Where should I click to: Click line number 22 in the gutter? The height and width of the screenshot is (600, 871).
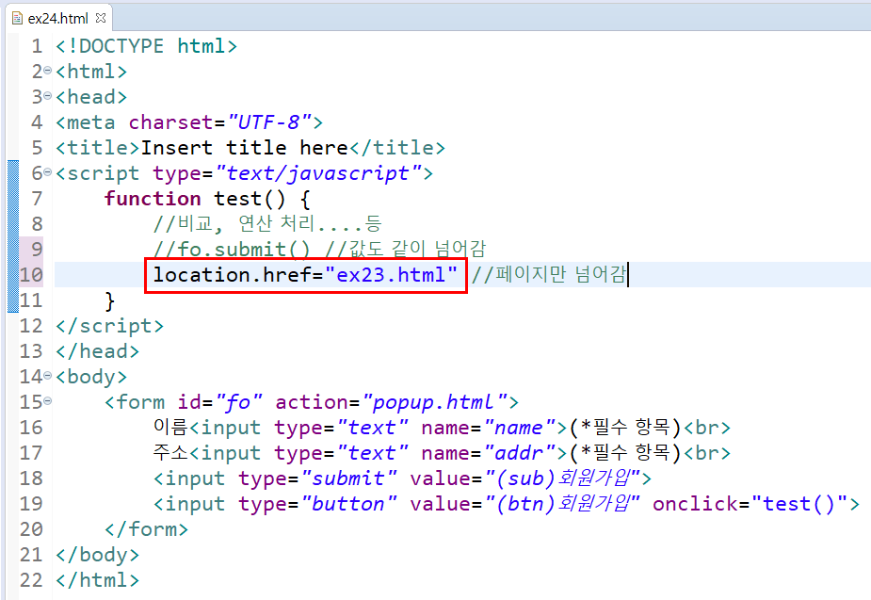(31, 580)
